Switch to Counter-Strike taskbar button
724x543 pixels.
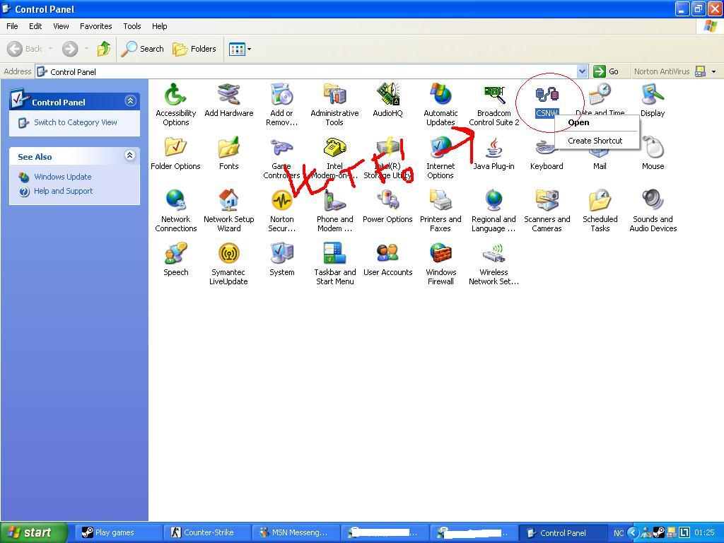click(207, 533)
